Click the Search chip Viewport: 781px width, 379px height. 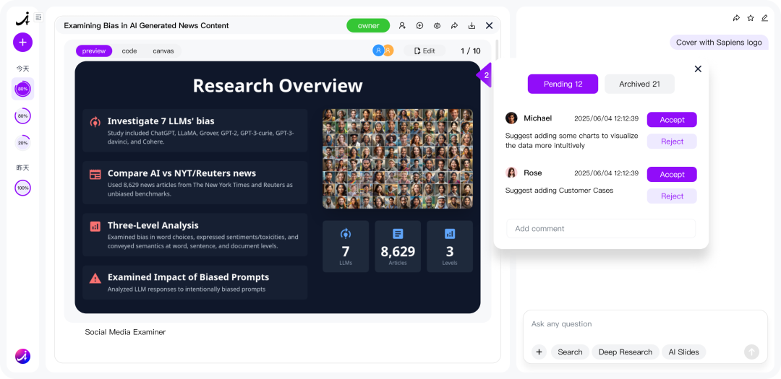point(570,352)
